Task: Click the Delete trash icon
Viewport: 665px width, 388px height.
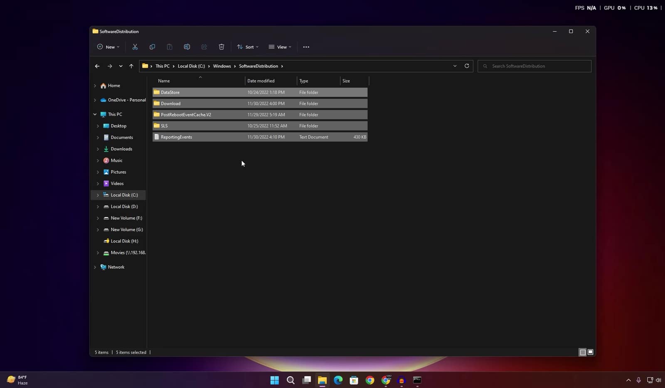Action: [222, 47]
